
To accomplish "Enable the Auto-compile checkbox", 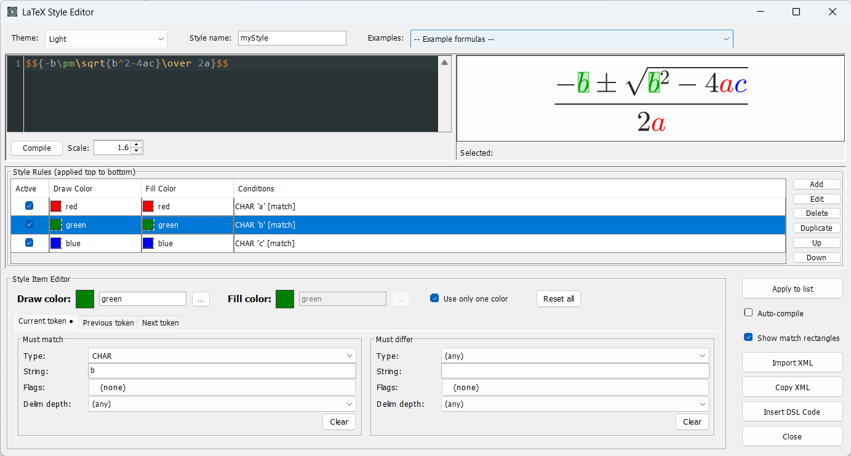I will tap(748, 313).
